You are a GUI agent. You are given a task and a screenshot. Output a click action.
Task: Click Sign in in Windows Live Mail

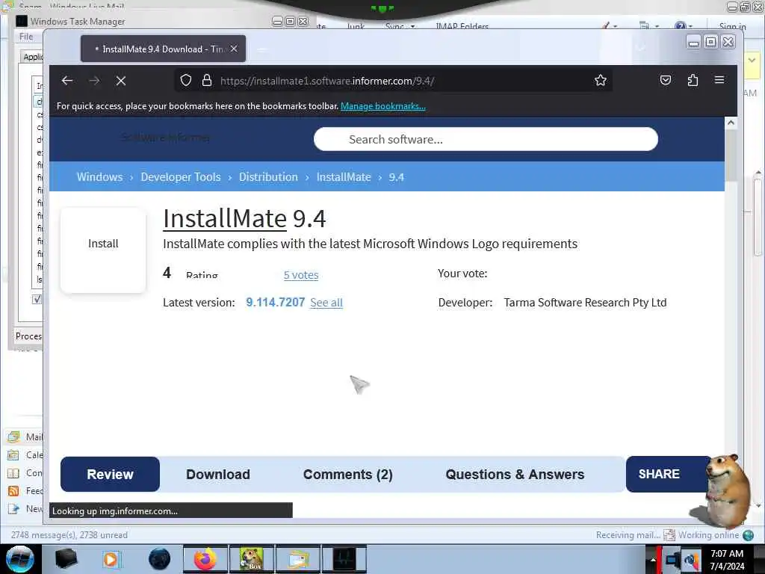[732, 26]
